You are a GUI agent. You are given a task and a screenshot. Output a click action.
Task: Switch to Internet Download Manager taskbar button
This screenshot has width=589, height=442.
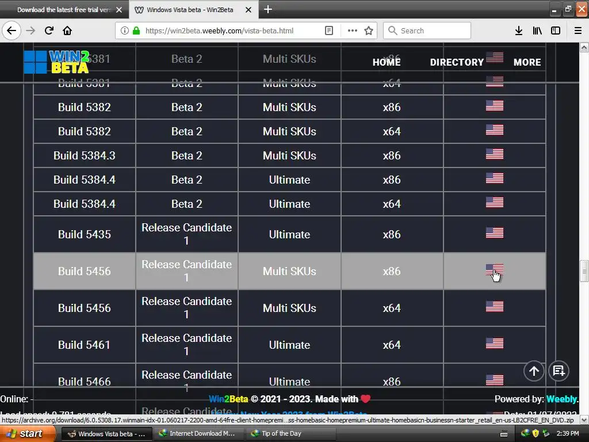[198, 434]
